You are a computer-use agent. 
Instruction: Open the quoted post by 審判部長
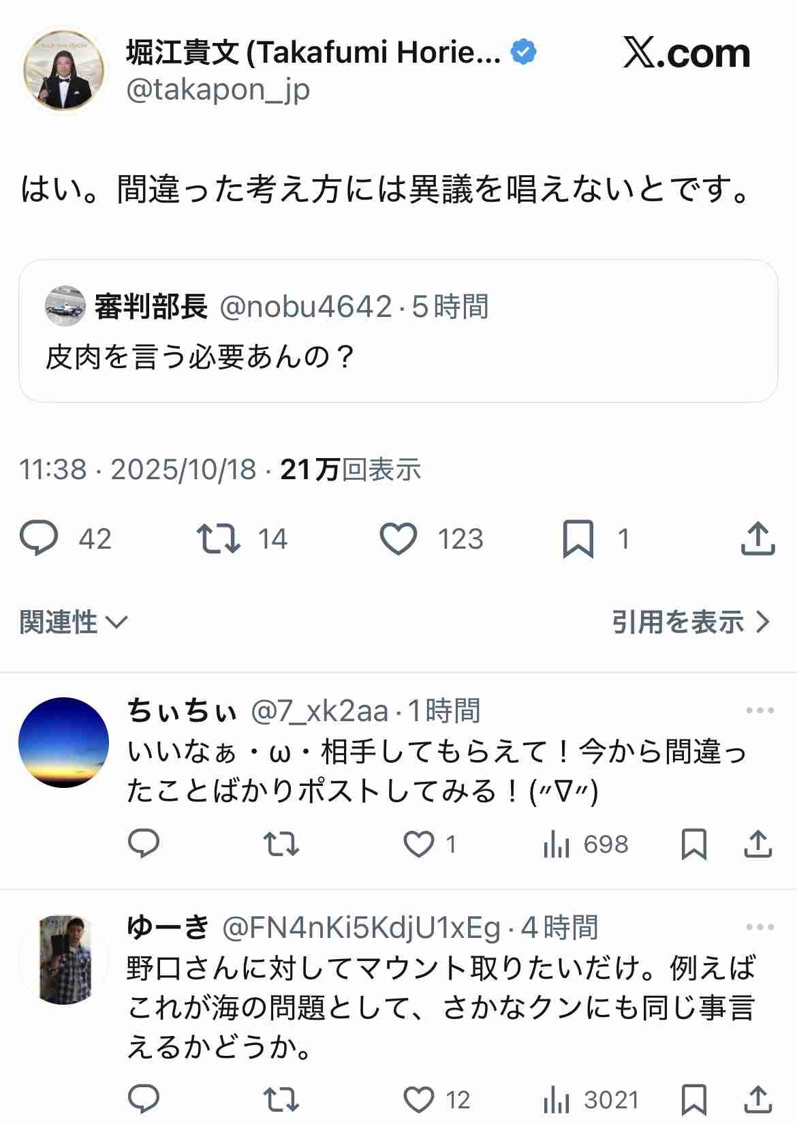coord(398,331)
